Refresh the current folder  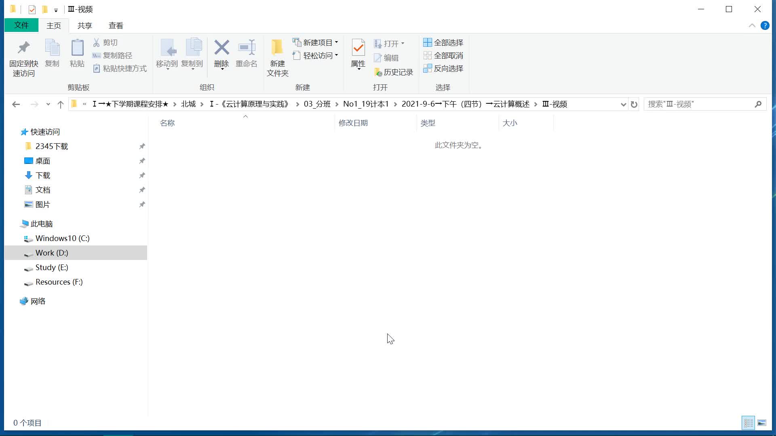pos(634,104)
